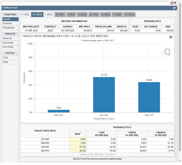Click the refresh icon at top right
Image resolution: width=182 pixels, height=165 pixels.
coord(172,3)
